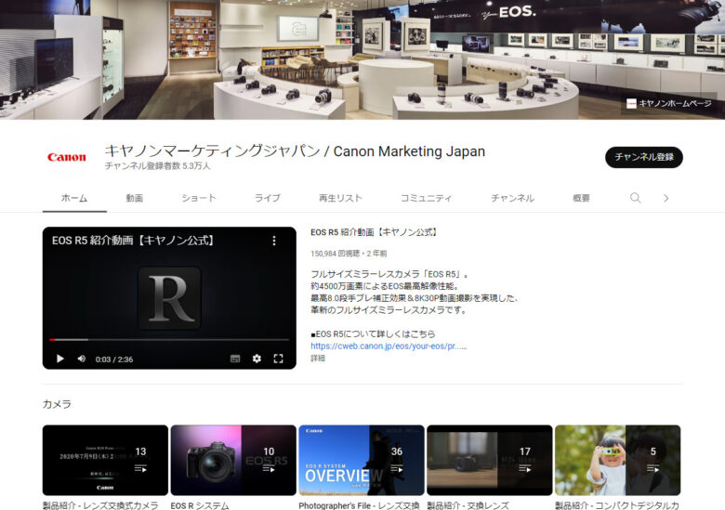The image size is (725, 510).
Task: Click channel name Canon Marketing Japan
Action: pos(295,151)
